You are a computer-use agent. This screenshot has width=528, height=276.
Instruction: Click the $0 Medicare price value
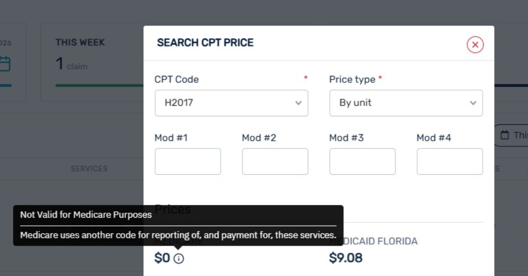tap(162, 258)
